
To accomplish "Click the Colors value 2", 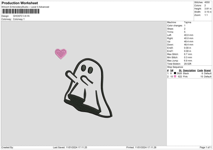I will (205, 6).
